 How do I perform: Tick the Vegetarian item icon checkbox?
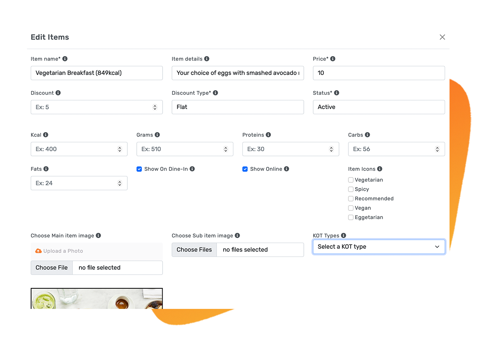[351, 180]
